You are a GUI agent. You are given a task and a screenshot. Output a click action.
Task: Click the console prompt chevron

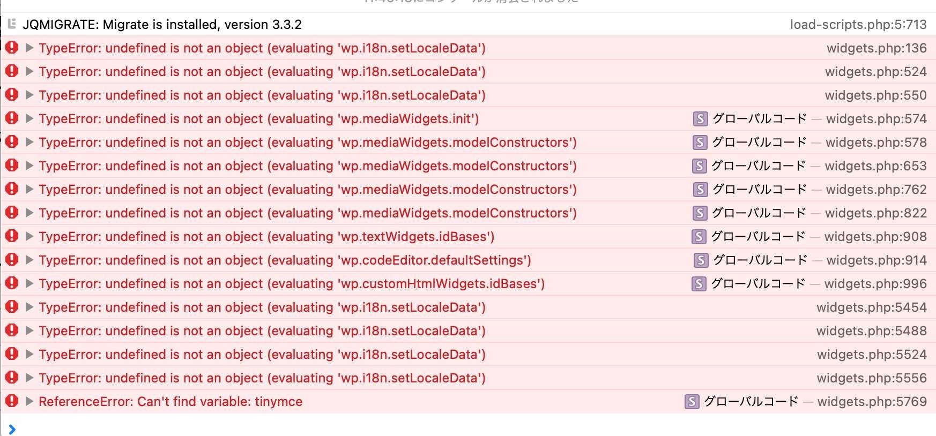pyautogui.click(x=12, y=429)
